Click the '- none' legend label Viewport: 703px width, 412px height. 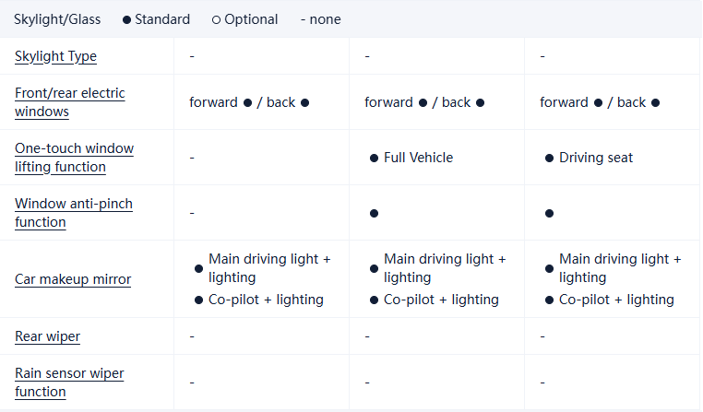point(320,19)
